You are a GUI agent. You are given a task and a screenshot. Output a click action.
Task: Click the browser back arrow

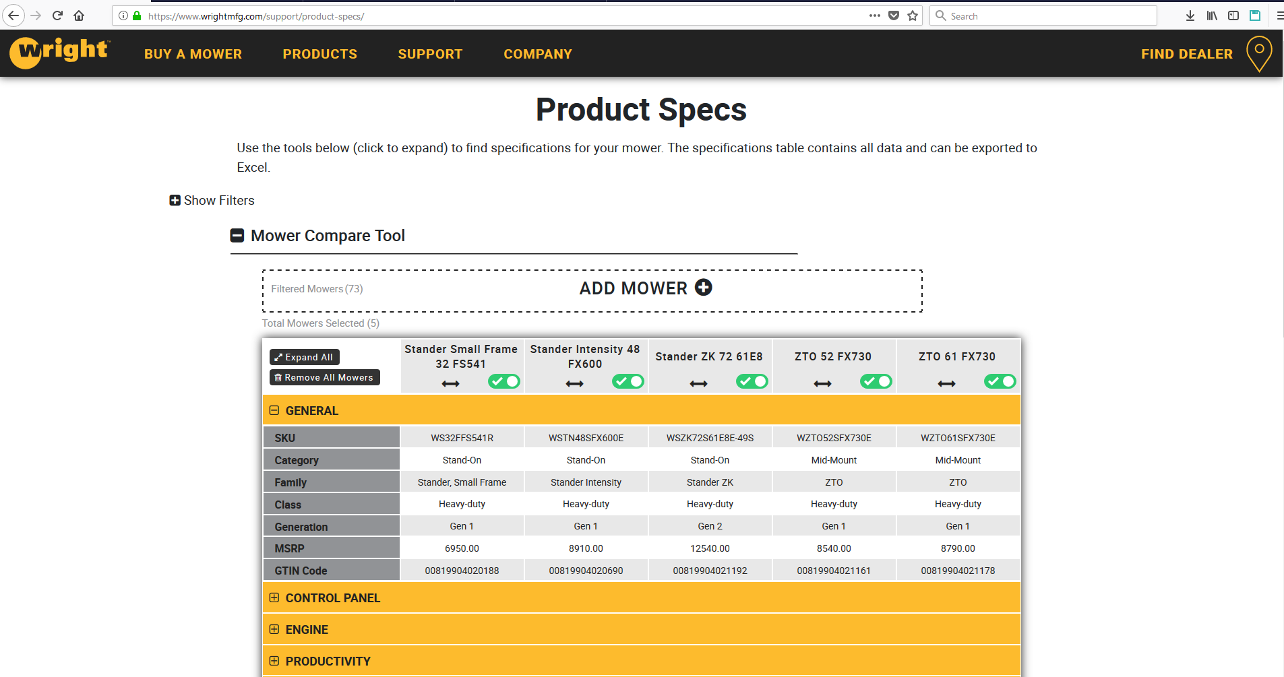point(13,15)
